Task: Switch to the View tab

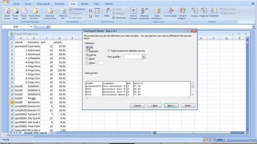Action: (96, 4)
